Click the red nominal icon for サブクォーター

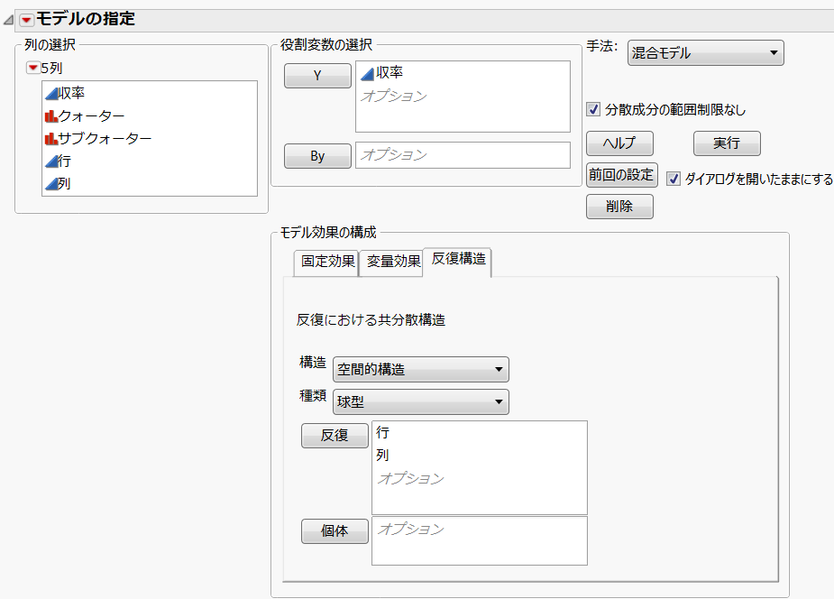pos(50,138)
